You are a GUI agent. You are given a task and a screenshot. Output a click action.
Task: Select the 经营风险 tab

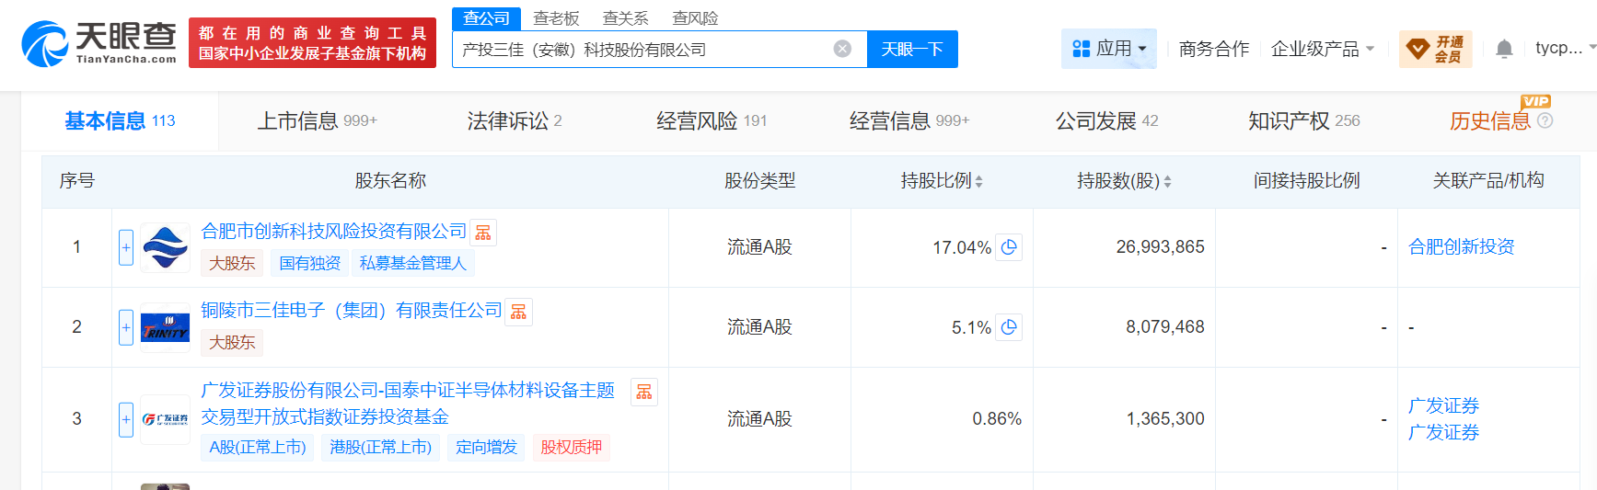(712, 120)
